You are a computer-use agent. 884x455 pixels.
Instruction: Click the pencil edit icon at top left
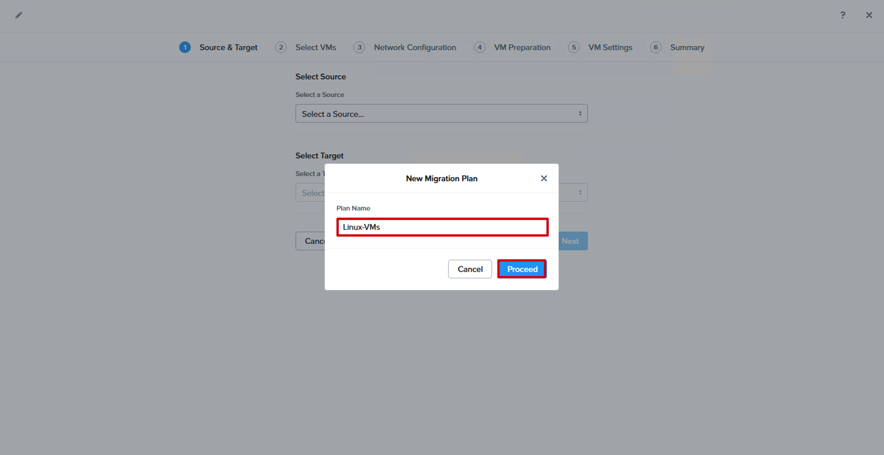[x=19, y=15]
